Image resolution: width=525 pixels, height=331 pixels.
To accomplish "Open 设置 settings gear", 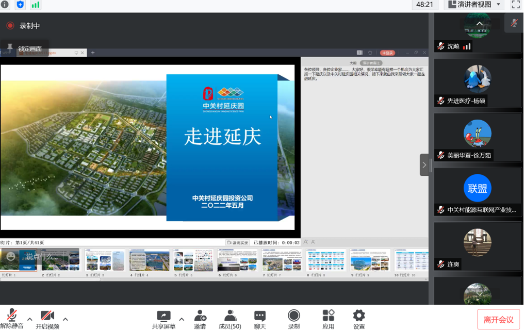I will pyautogui.click(x=359, y=319).
